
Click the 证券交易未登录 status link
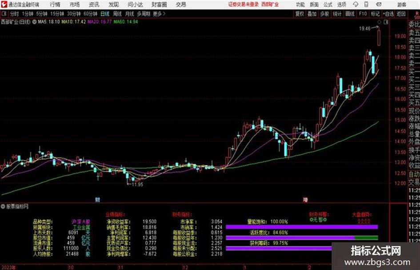(x=244, y=4)
